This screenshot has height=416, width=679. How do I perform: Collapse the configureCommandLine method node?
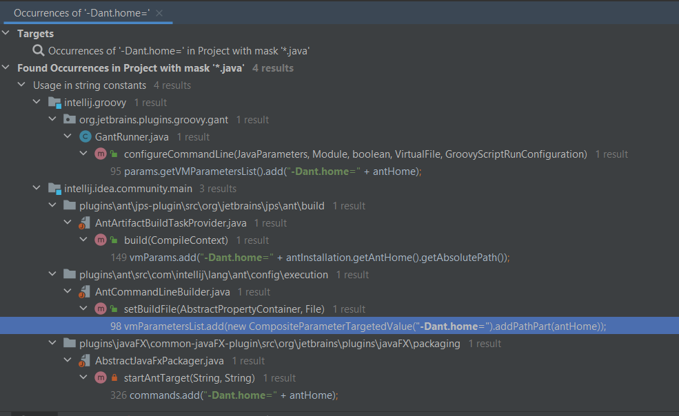click(83, 154)
